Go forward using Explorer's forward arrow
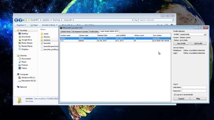 tap(20, 20)
